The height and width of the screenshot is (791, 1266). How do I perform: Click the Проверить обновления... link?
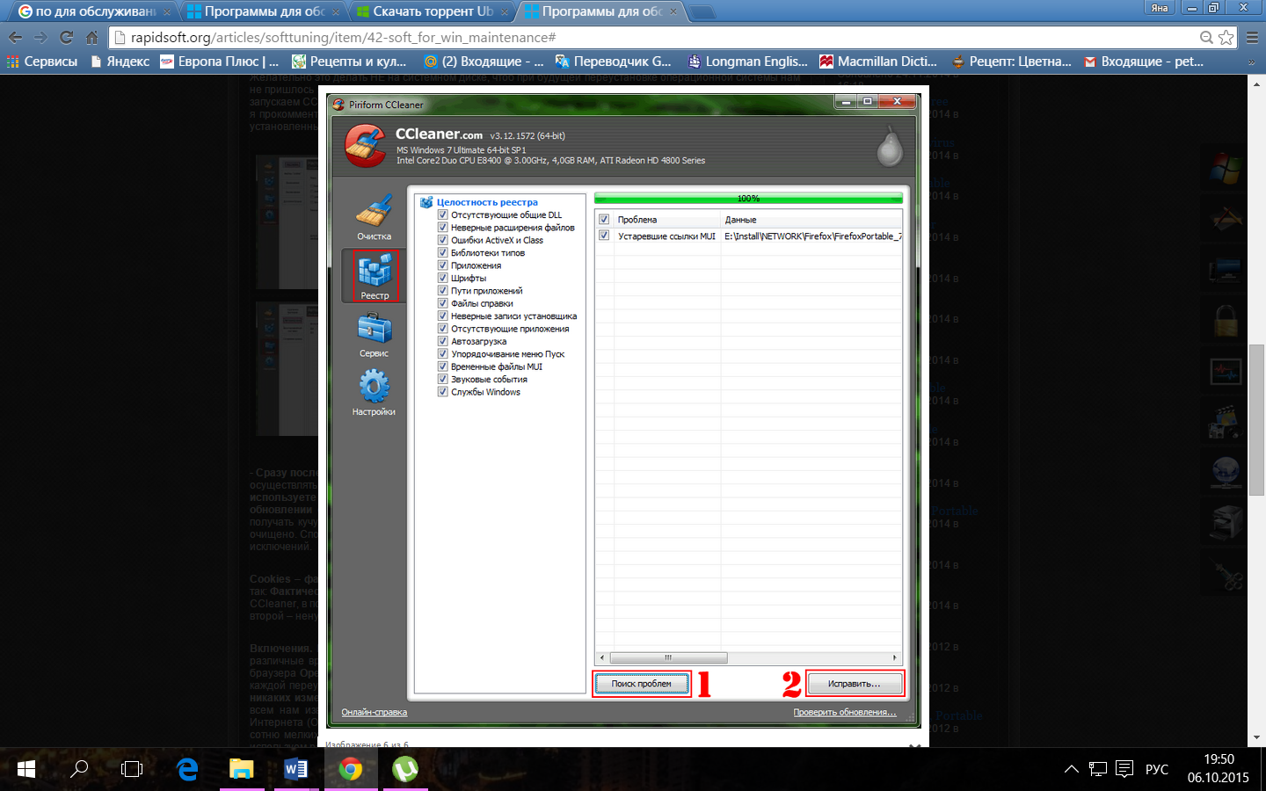(845, 712)
